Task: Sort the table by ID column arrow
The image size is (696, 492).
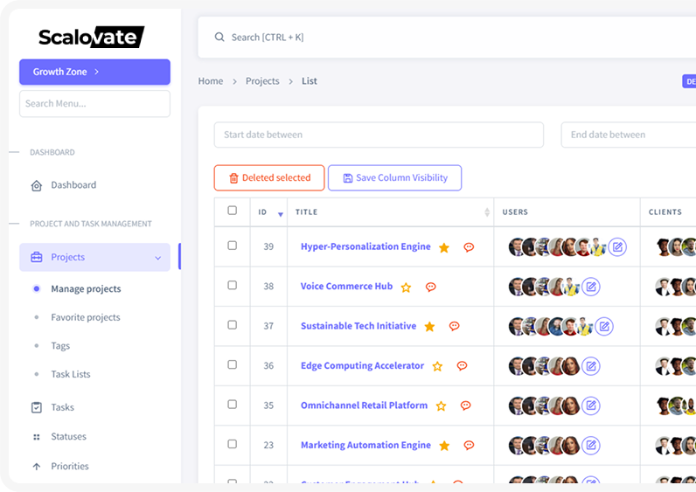Action: (280, 214)
